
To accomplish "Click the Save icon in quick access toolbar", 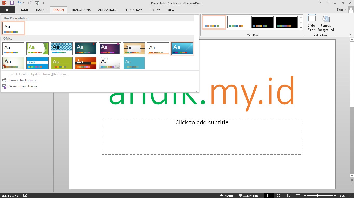I will click(x=12, y=3).
